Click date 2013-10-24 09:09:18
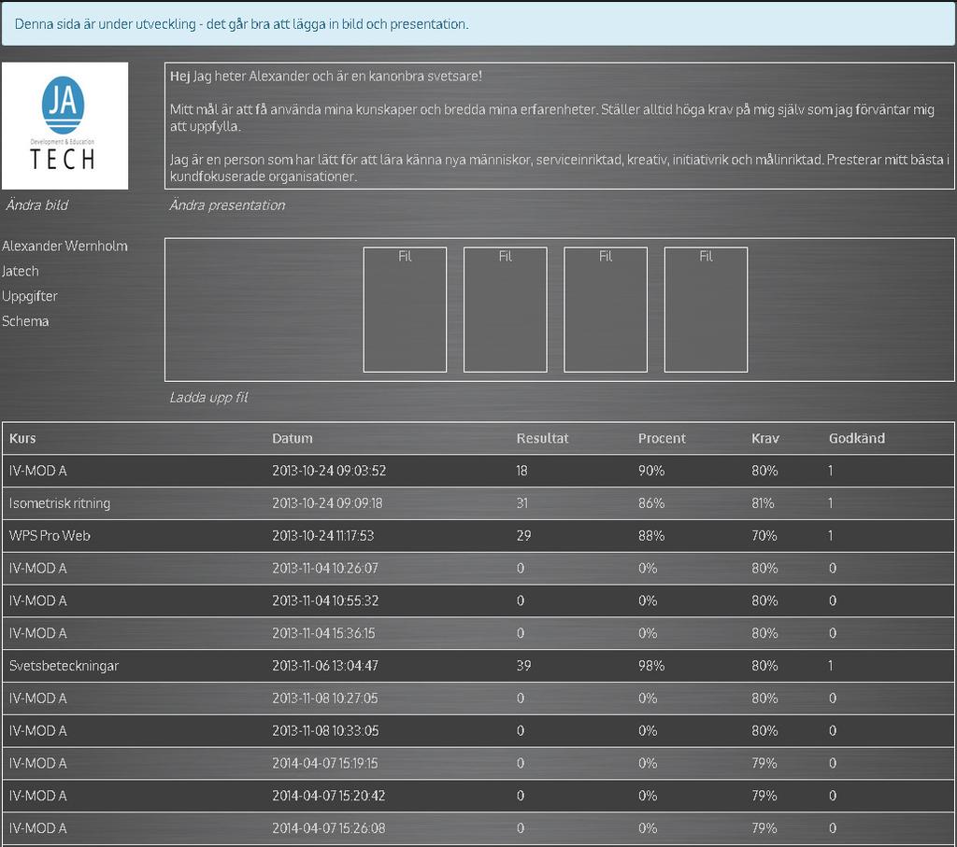 tap(327, 503)
